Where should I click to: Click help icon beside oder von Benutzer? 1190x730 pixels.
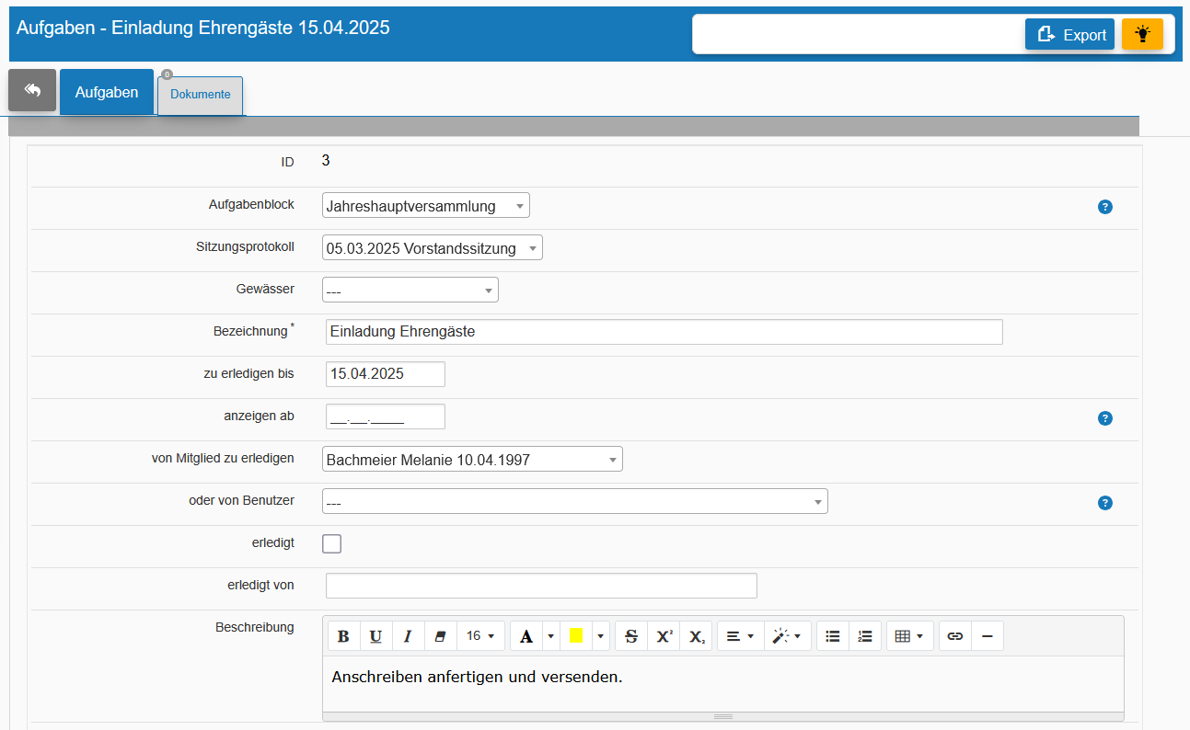[x=1105, y=503]
